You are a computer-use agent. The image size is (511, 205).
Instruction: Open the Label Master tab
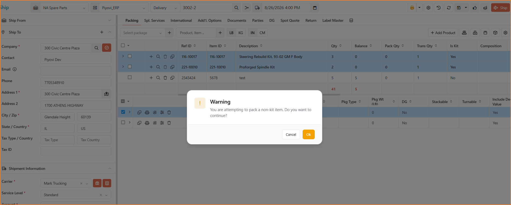click(333, 20)
